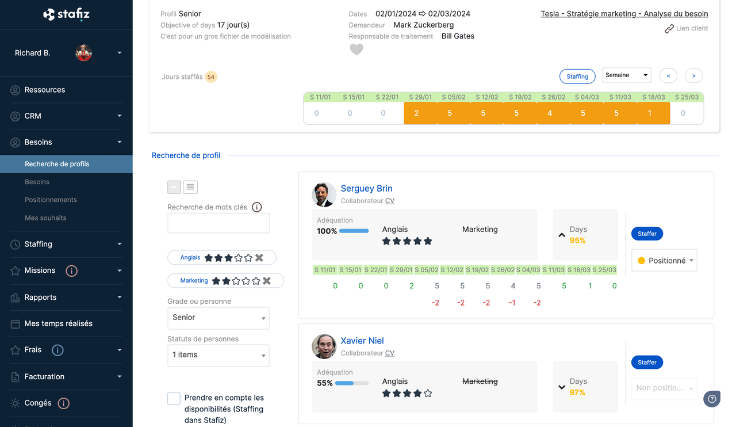This screenshot has height=427, width=736.
Task: Expand the Richard B. user menu arrow
Action: tap(120, 53)
